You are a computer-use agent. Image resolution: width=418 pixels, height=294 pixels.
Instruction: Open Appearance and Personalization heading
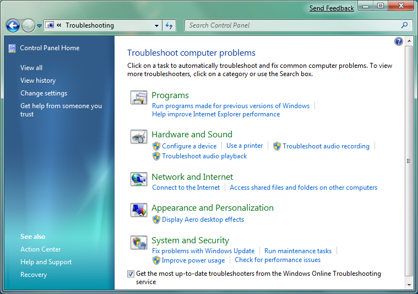(x=213, y=208)
